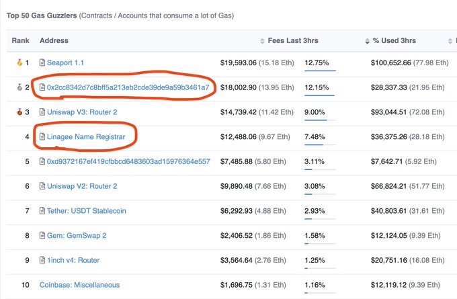Select value $20,751.16 (16.08 Eth)

coord(407,260)
